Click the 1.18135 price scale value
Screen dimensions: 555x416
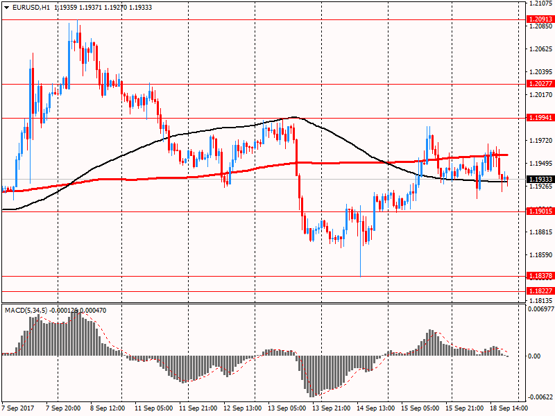point(540,300)
